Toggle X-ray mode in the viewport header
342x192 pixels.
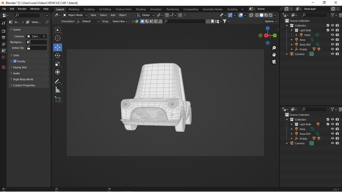pyautogui.click(x=251, y=15)
